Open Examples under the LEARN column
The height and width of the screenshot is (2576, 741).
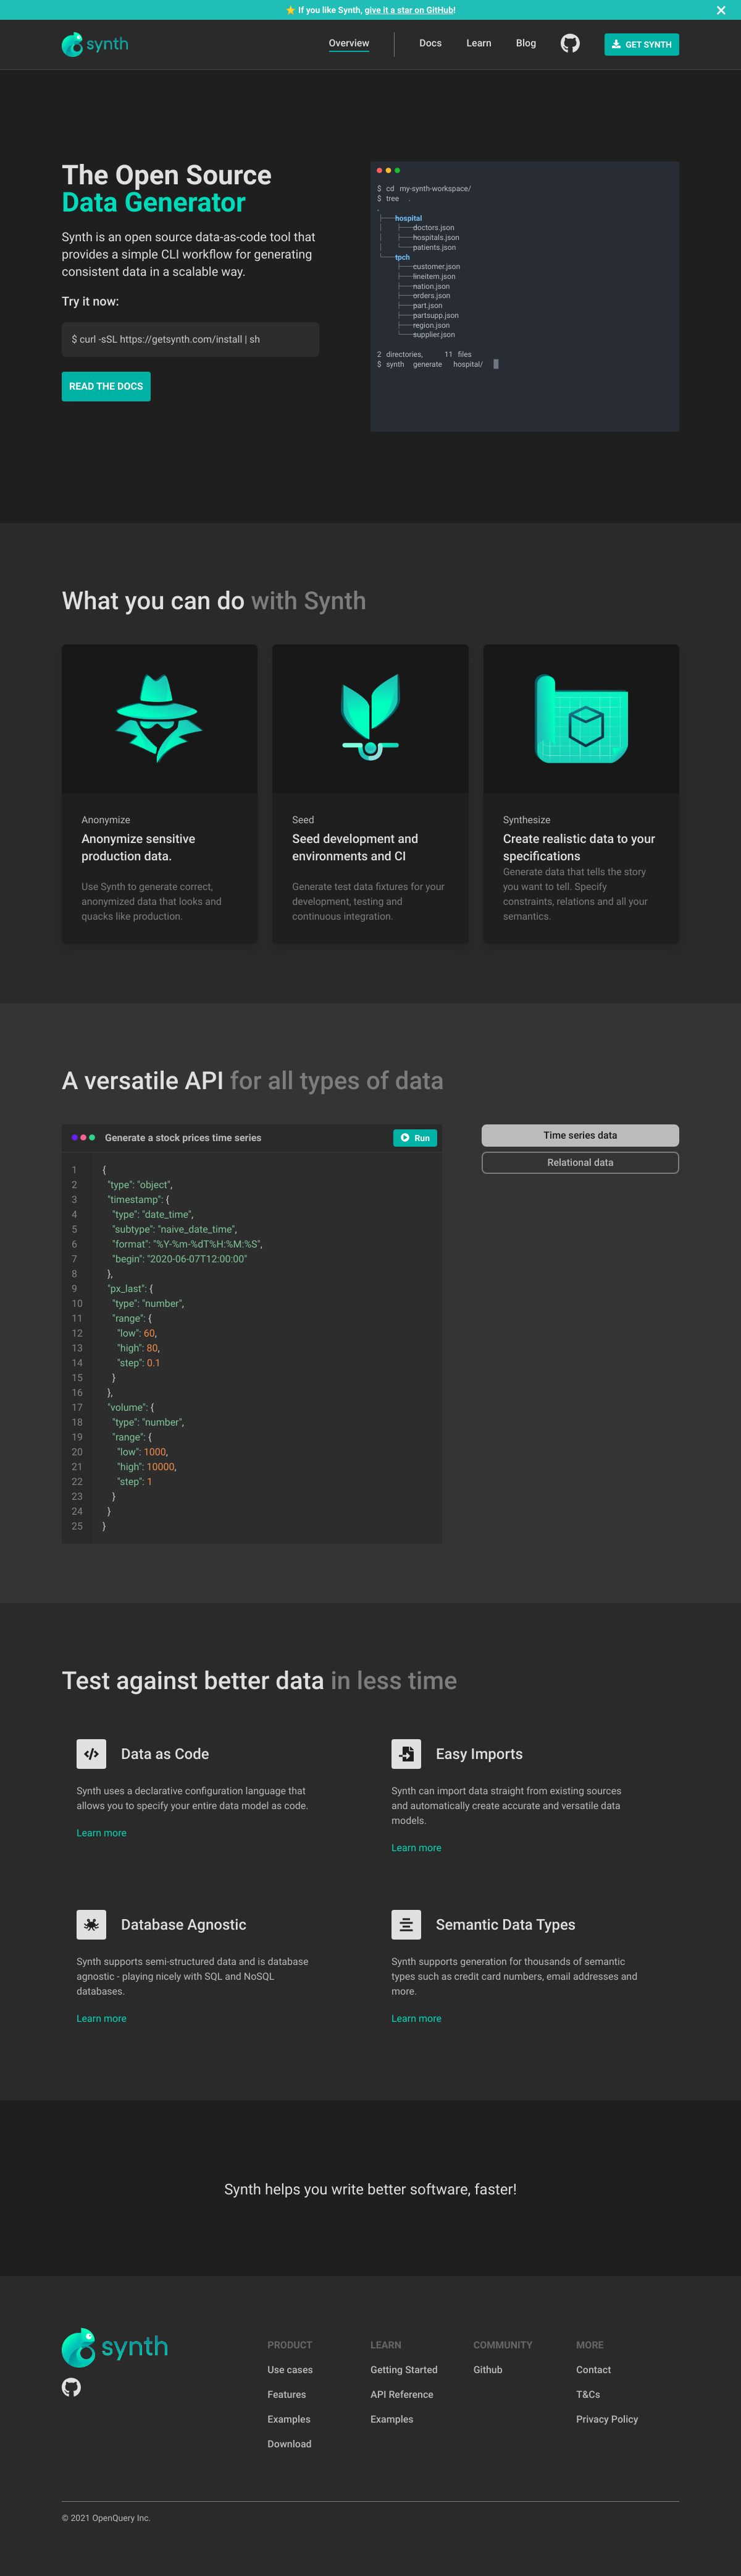391,2419
